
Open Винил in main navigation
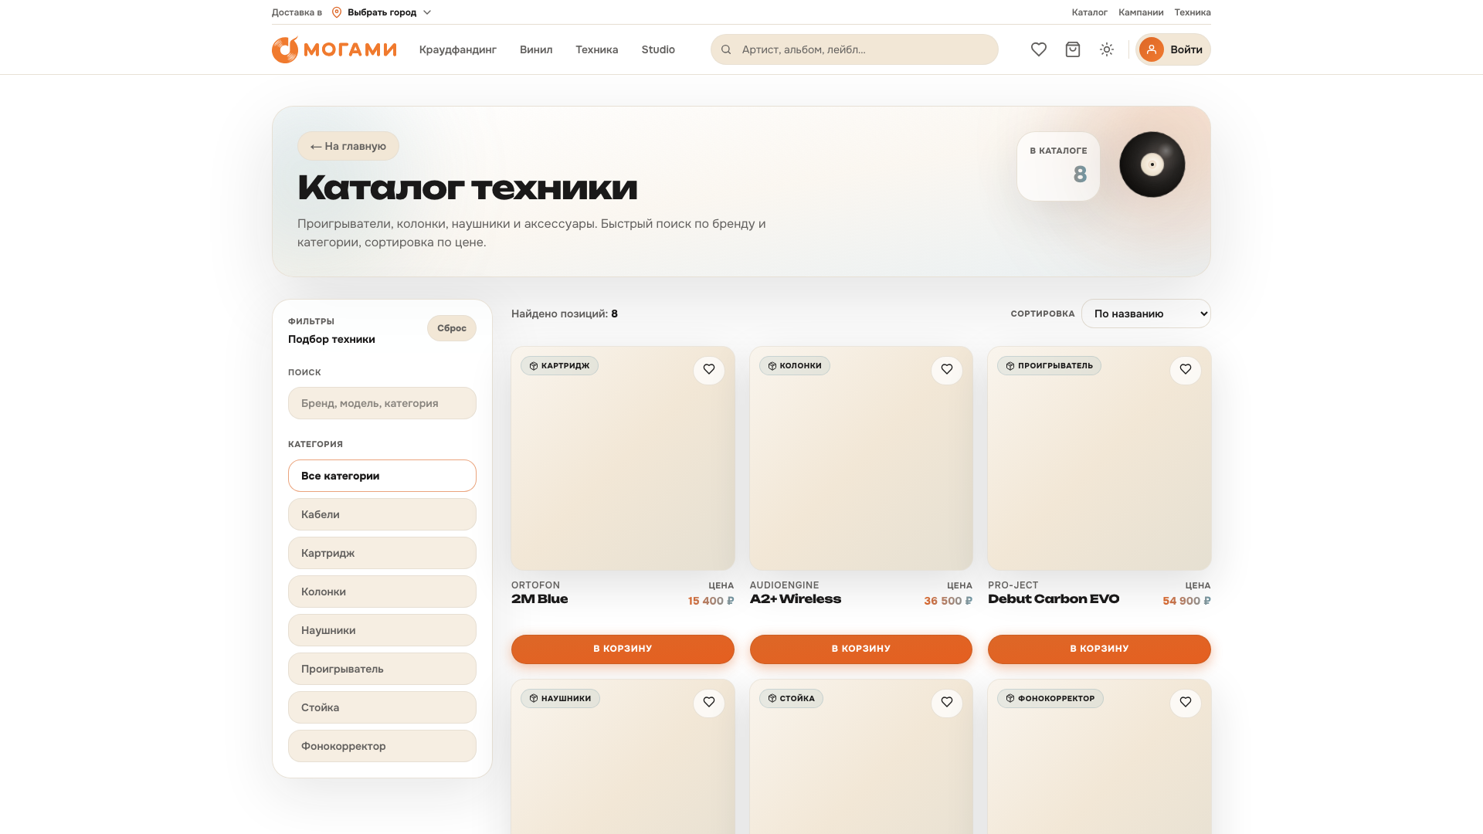[x=536, y=49]
